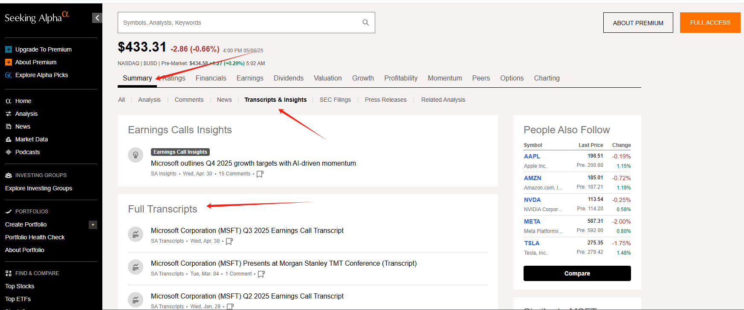The image size is (744, 310).
Task: Open Morgan Stanley TMT Conference transcript link
Action: 284,264
